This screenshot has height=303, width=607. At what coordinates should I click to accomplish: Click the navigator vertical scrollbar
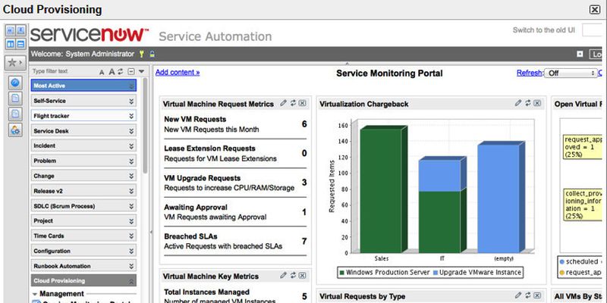point(145,126)
